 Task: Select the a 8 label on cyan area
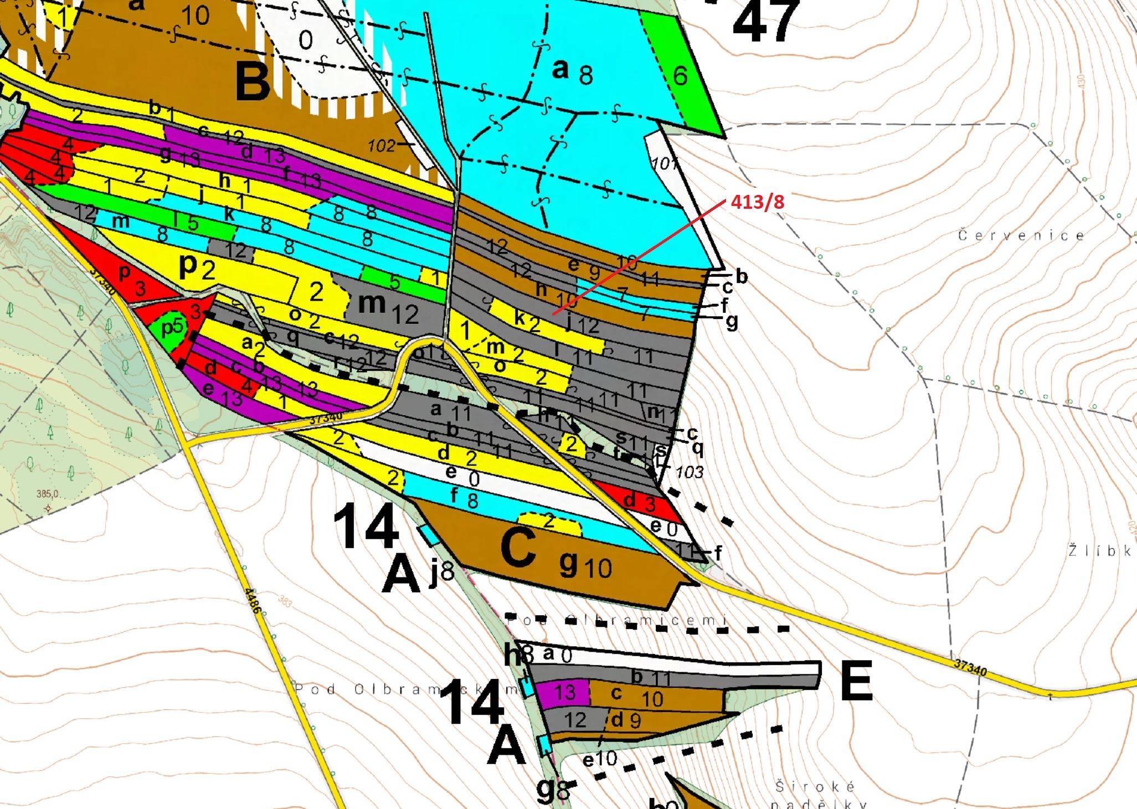click(573, 72)
